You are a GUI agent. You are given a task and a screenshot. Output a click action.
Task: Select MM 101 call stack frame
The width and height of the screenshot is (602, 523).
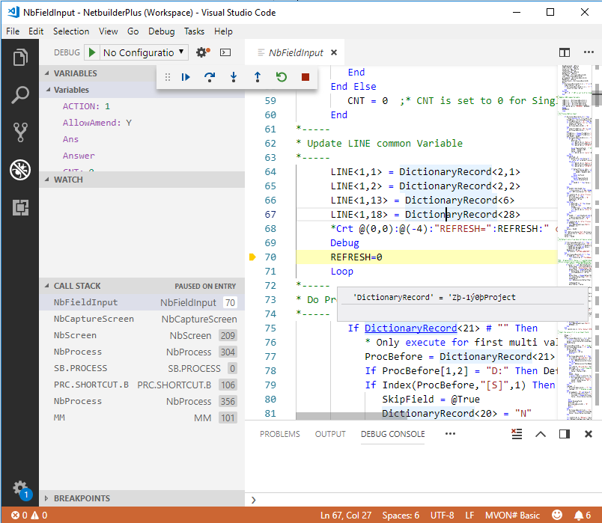coord(142,418)
